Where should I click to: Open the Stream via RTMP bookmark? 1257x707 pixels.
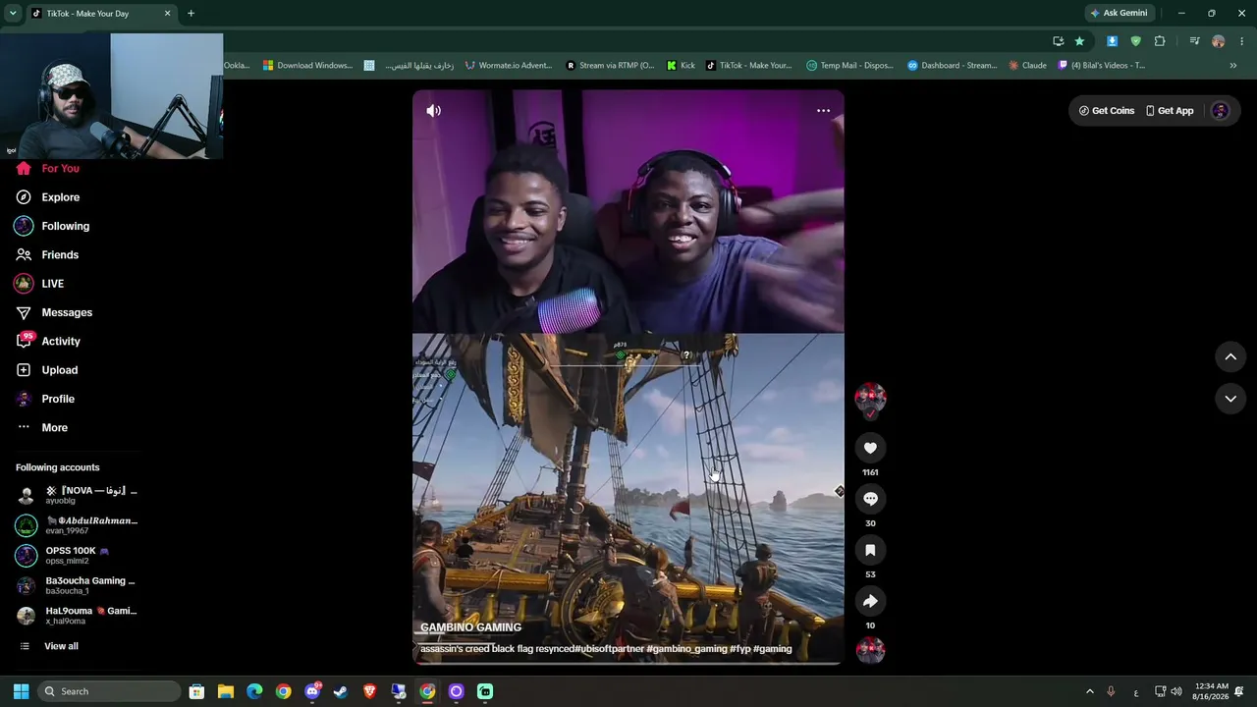pos(610,66)
